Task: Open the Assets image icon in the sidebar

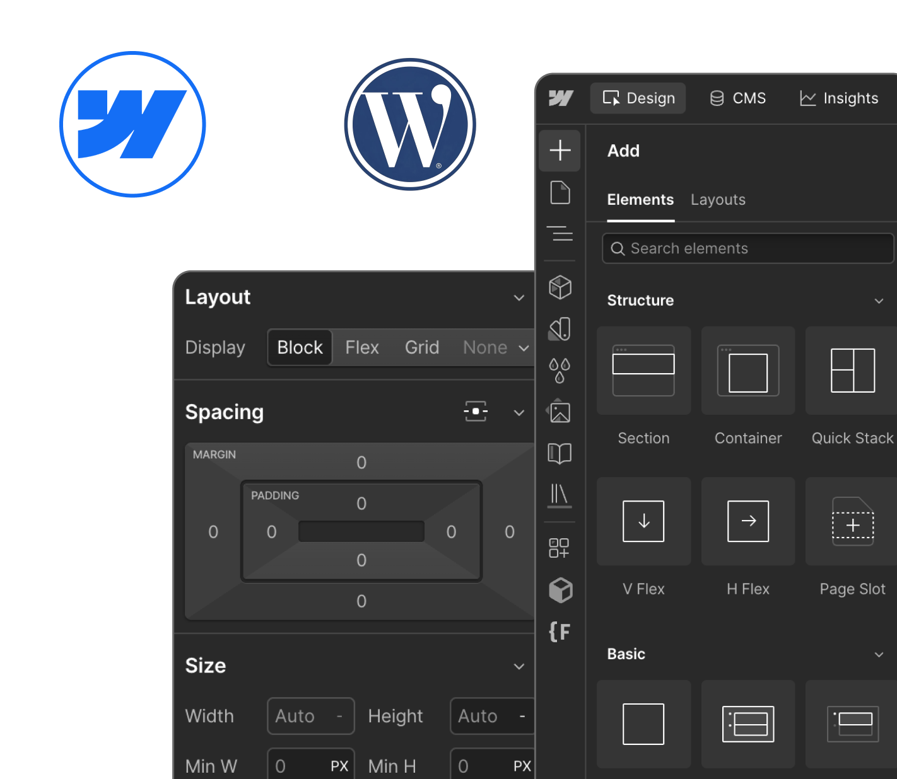Action: click(x=560, y=412)
